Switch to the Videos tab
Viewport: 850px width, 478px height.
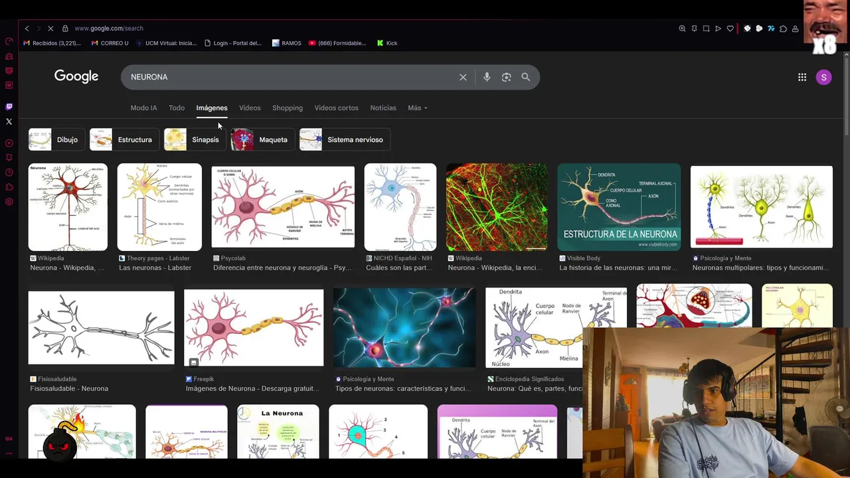250,108
